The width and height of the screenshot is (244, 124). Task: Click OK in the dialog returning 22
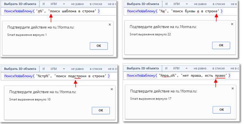(x=221, y=45)
